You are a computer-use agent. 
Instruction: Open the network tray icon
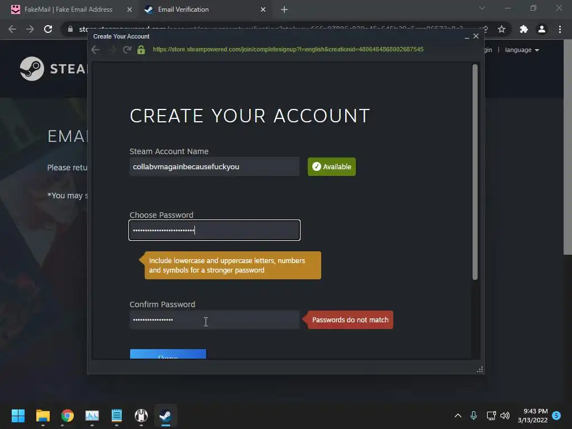(x=491, y=416)
